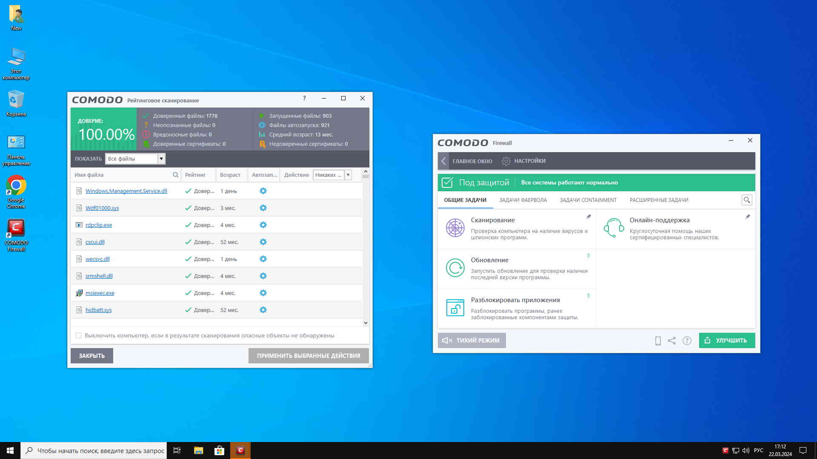
Task: Open the show files filter dropdown
Action: tap(161, 159)
